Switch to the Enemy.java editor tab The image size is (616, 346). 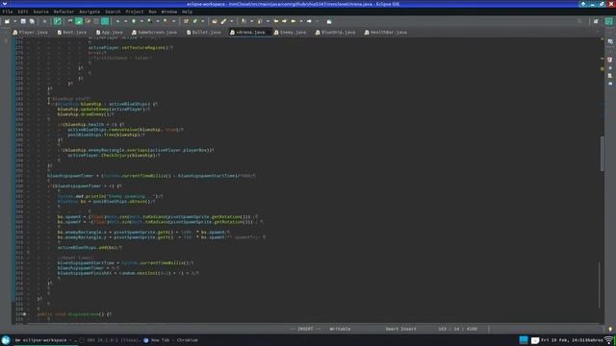coord(291,32)
